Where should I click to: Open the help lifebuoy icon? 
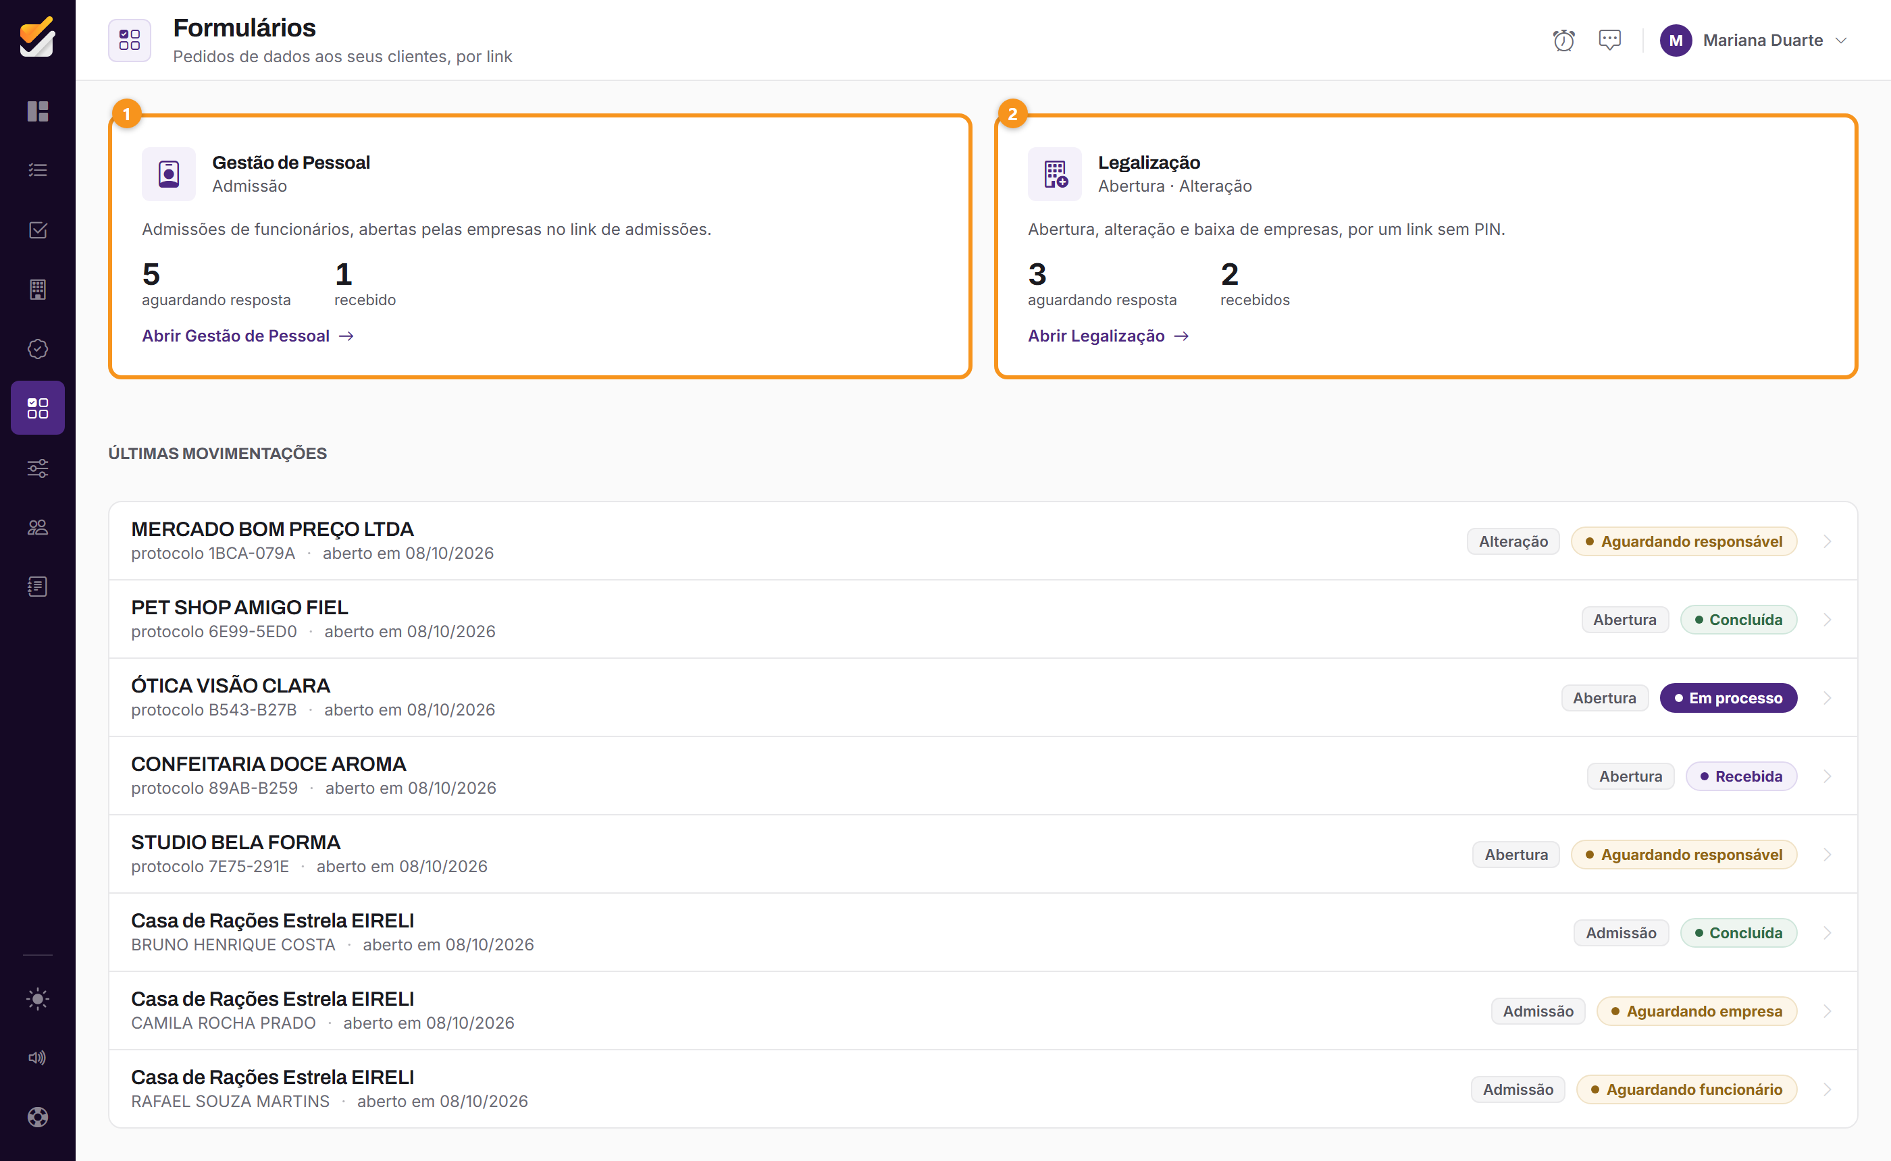coord(38,1116)
